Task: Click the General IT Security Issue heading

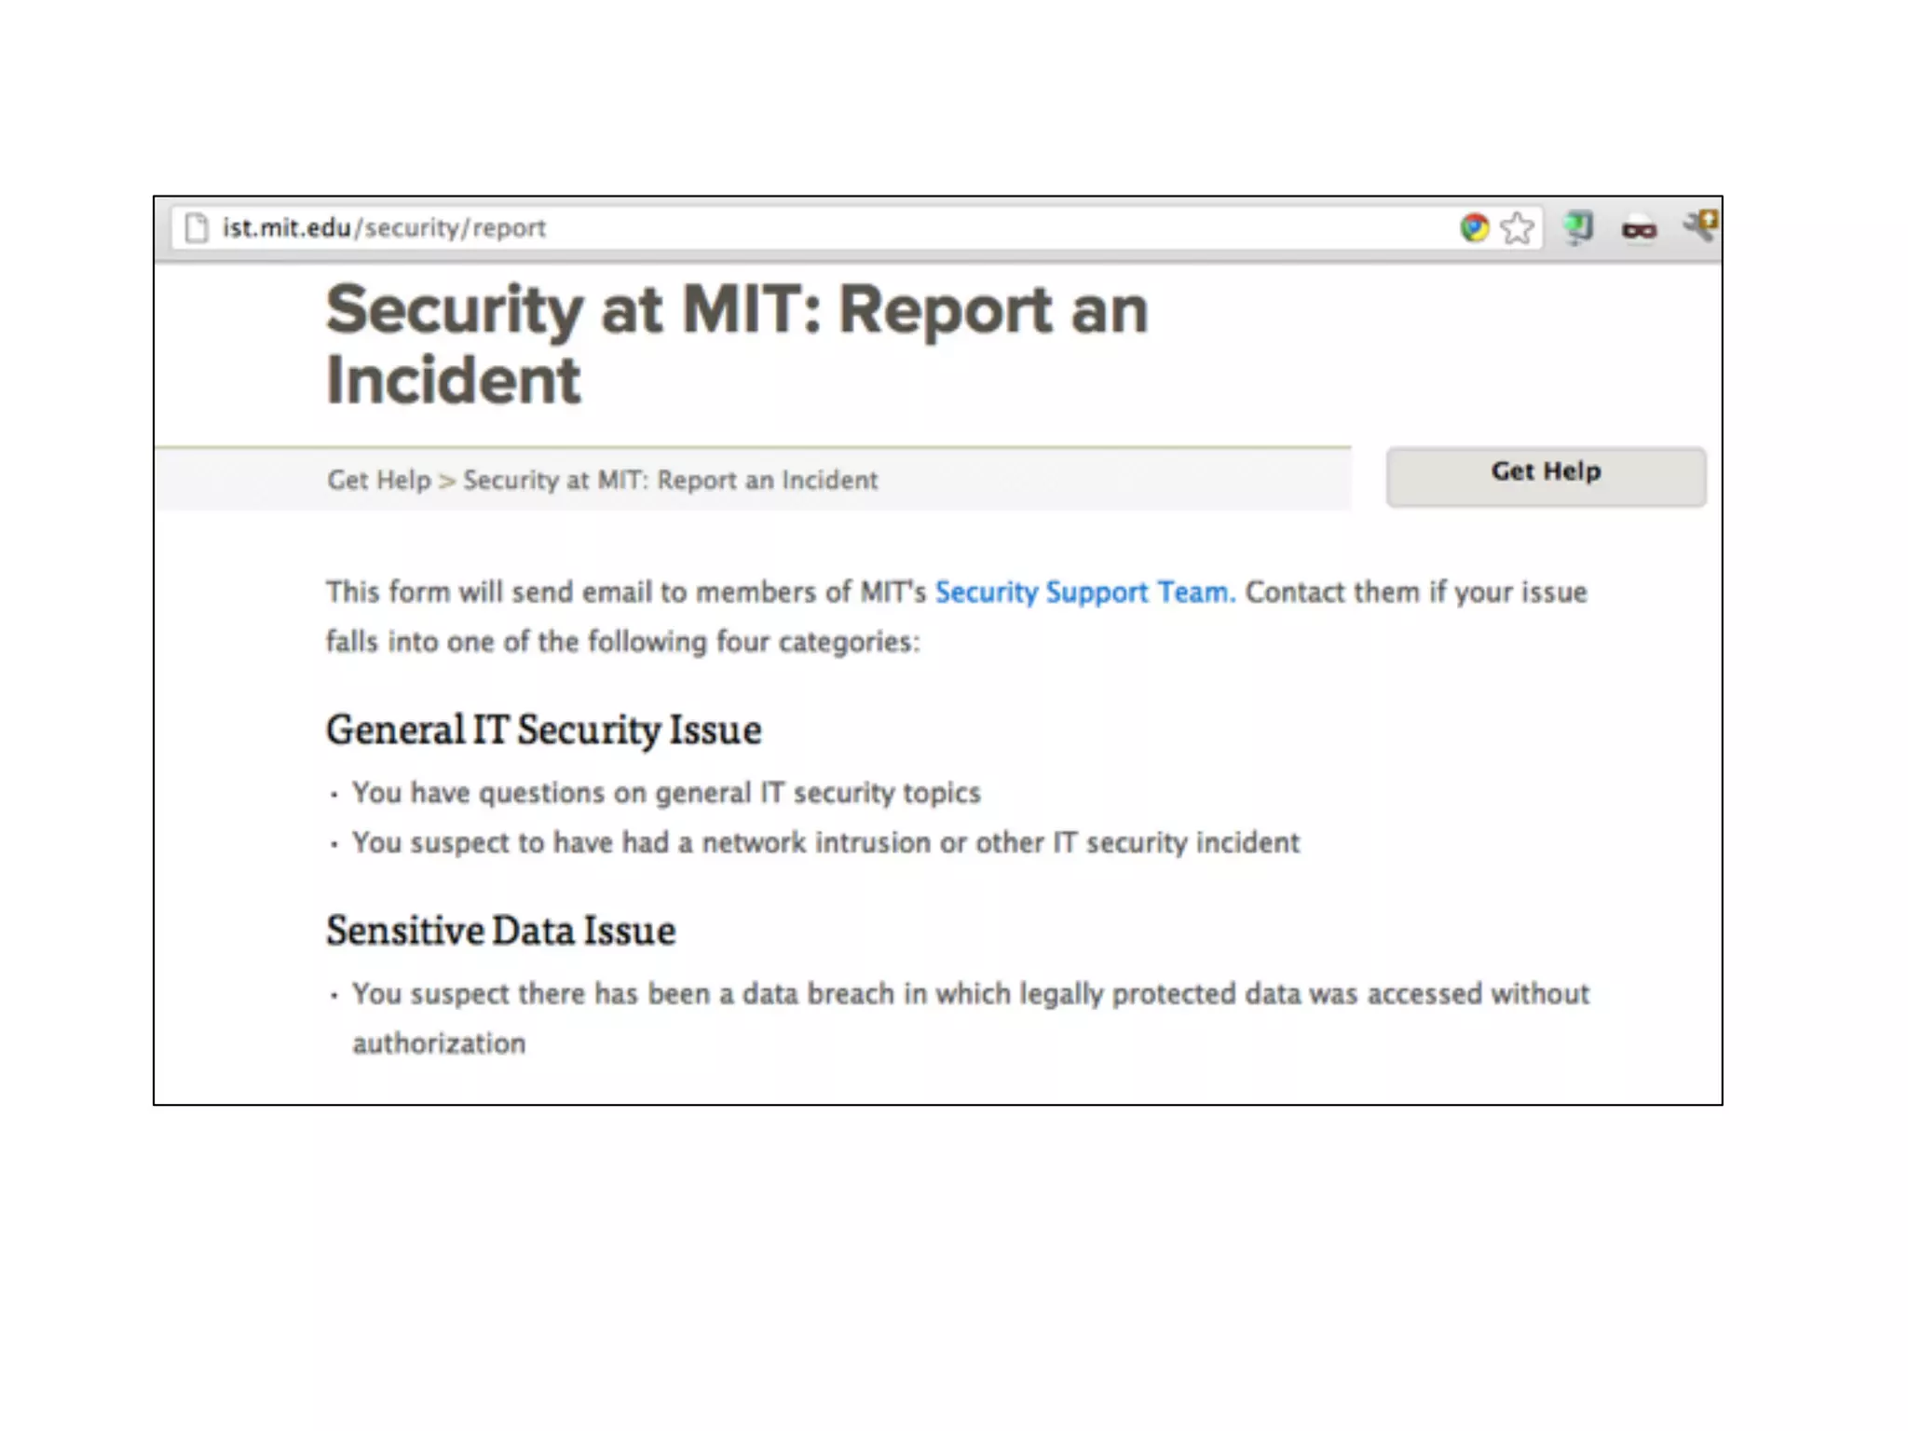Action: (543, 729)
